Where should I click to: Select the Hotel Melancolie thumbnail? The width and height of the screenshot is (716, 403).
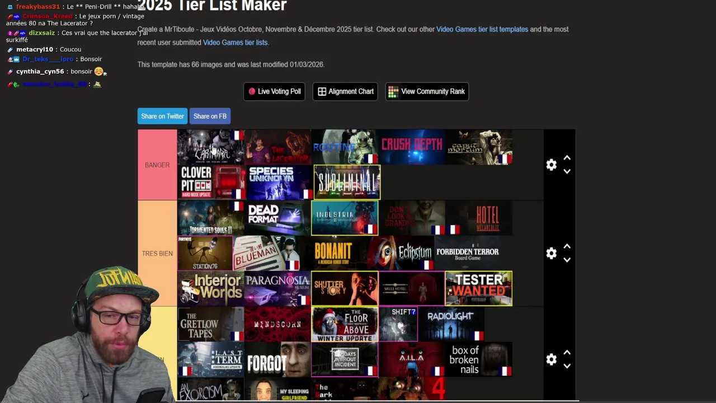click(x=479, y=218)
